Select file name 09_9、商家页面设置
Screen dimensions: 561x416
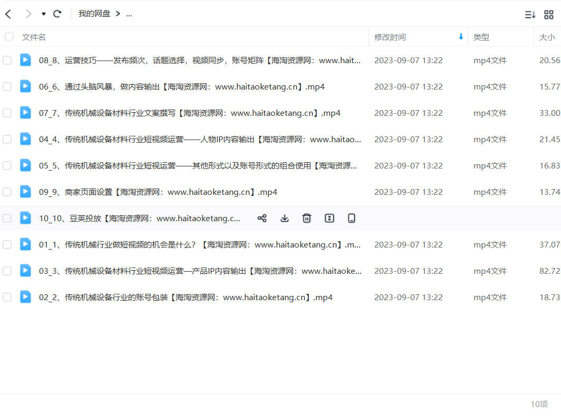click(x=158, y=192)
